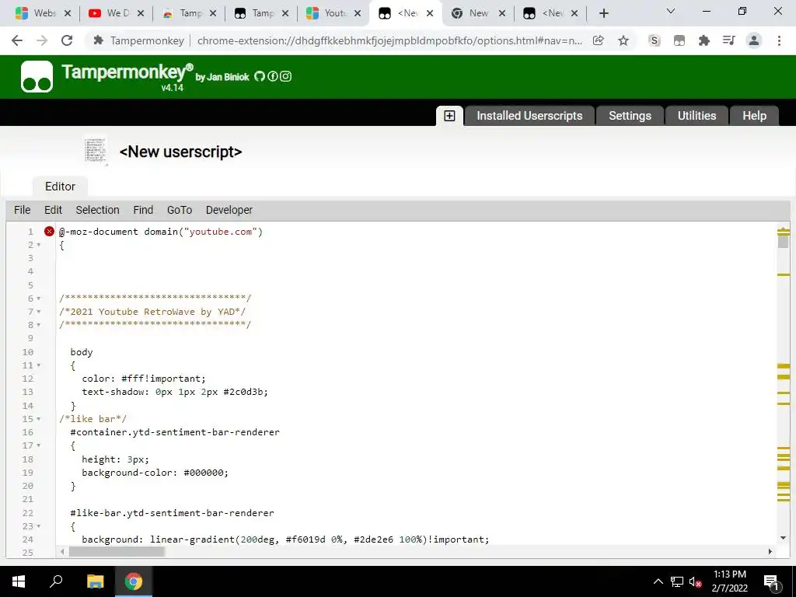Click the muted volume tray icon
The height and width of the screenshot is (597, 796).
[x=695, y=581]
